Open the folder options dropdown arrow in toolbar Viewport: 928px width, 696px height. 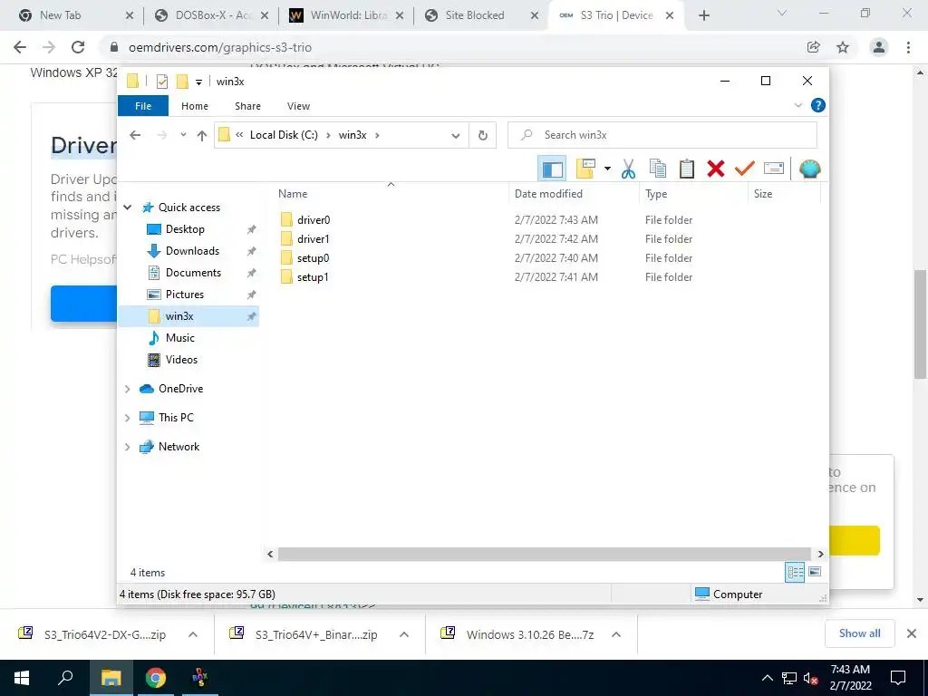[x=607, y=169]
